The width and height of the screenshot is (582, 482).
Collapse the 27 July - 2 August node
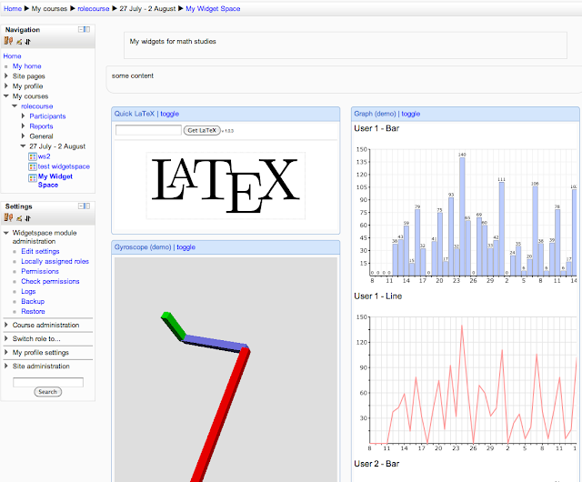click(23, 146)
